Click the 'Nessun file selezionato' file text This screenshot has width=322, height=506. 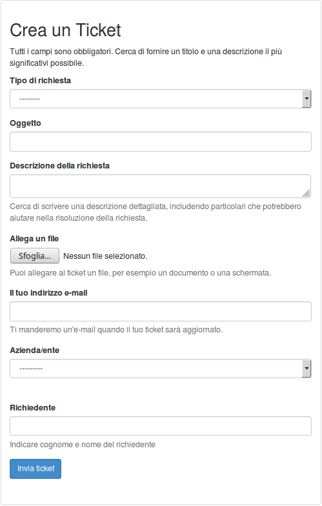(105, 256)
